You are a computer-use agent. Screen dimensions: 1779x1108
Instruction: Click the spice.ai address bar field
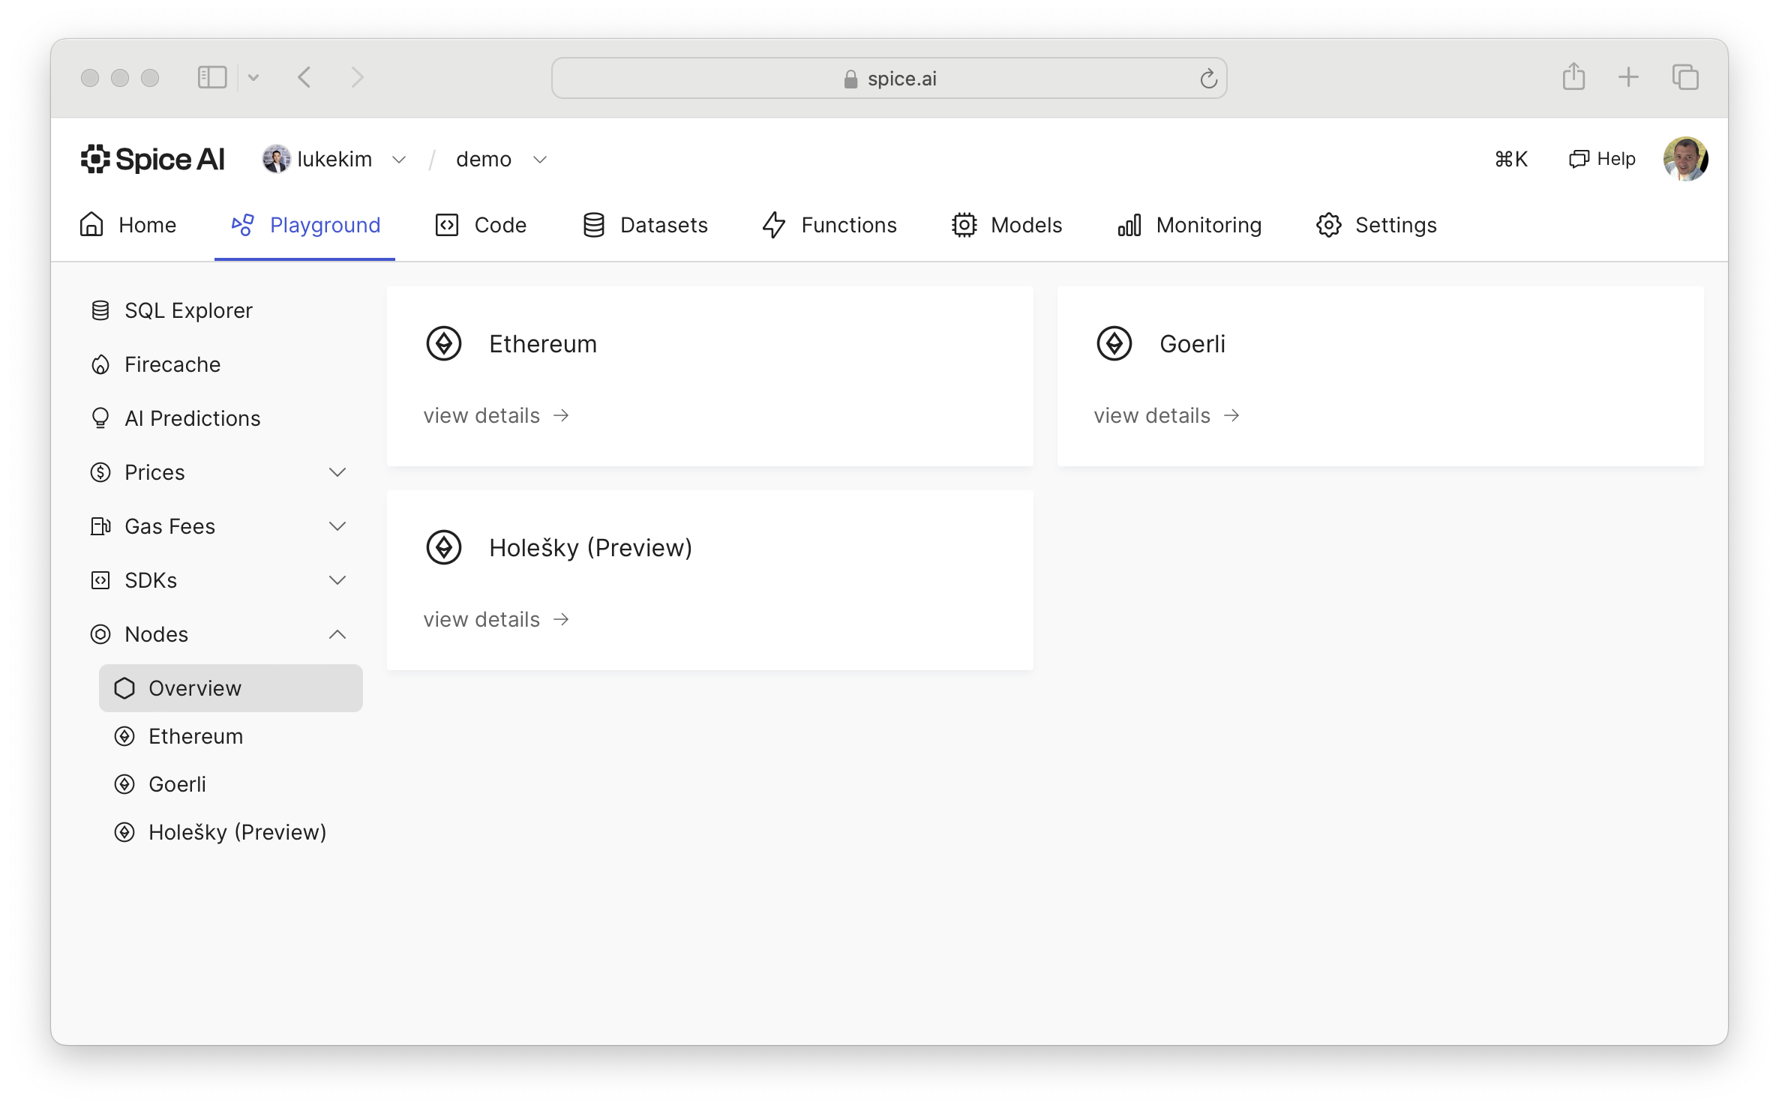889,78
